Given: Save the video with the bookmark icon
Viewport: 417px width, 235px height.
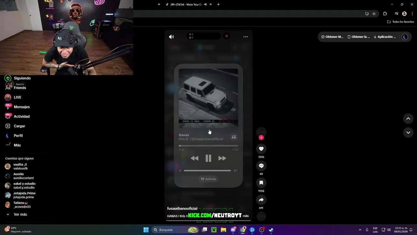Looking at the screenshot, I should click(x=261, y=183).
